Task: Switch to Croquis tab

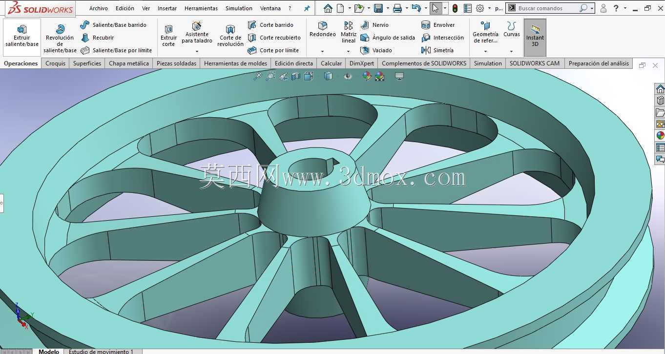Action: [x=56, y=63]
